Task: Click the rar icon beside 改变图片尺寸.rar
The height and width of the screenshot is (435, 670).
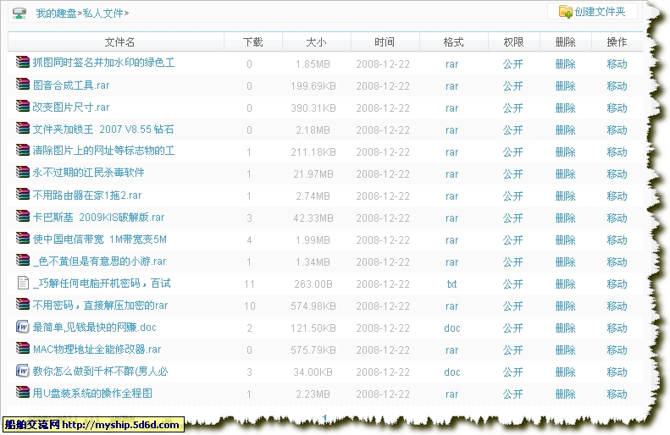Action: [23, 106]
